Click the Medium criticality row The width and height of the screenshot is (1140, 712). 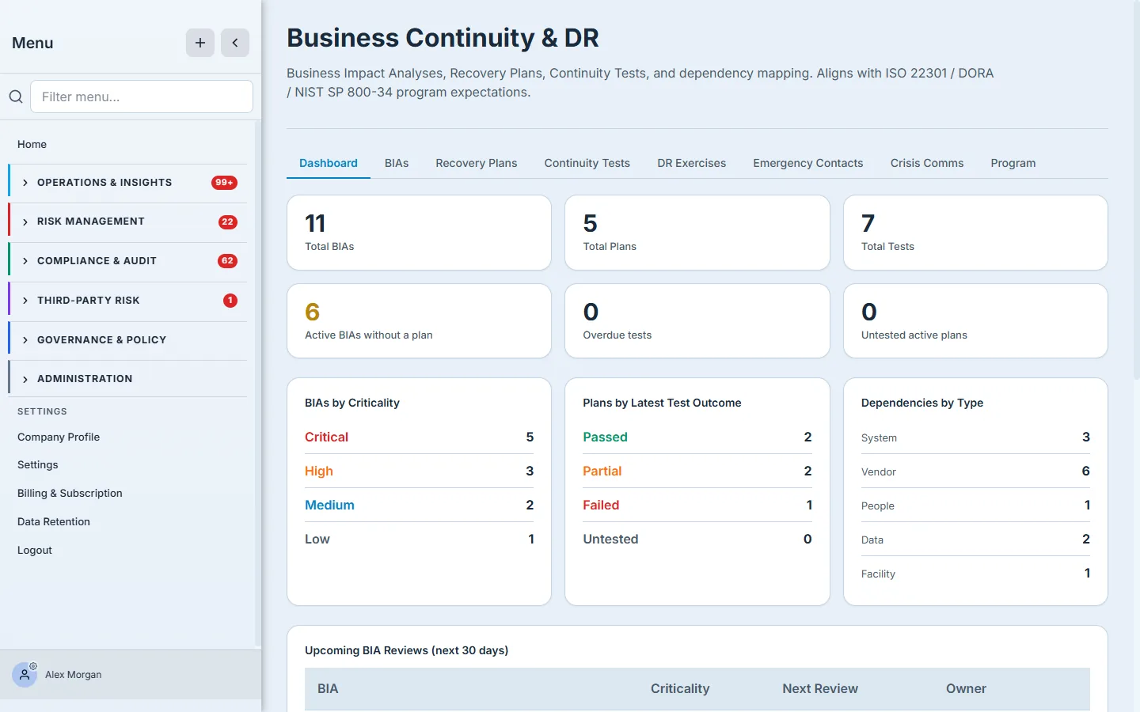[420, 506]
